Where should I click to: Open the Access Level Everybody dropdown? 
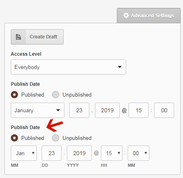[68, 67]
